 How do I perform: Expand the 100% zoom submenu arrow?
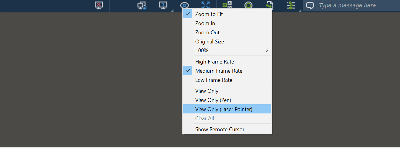tap(267, 50)
